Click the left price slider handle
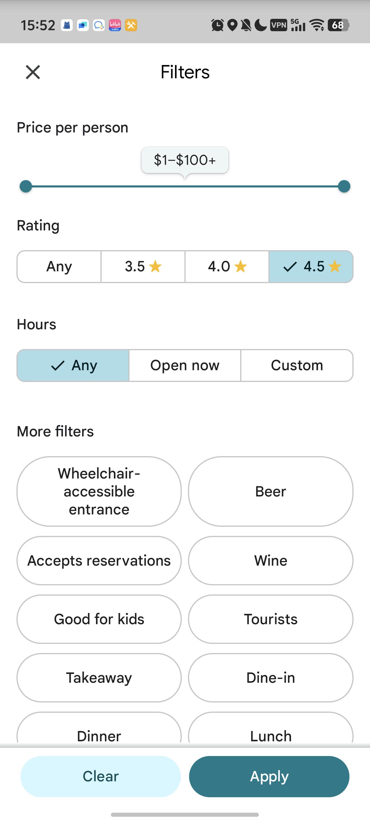The image size is (370, 824). pyautogui.click(x=26, y=187)
